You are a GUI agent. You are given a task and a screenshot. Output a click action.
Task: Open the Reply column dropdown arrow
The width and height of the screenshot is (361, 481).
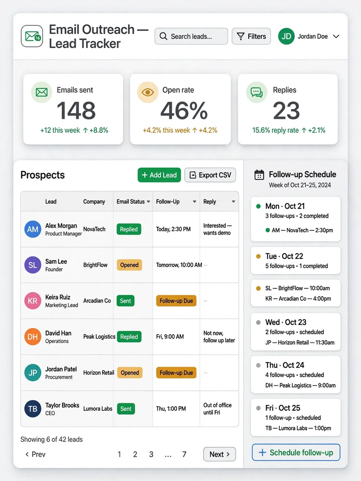233,202
